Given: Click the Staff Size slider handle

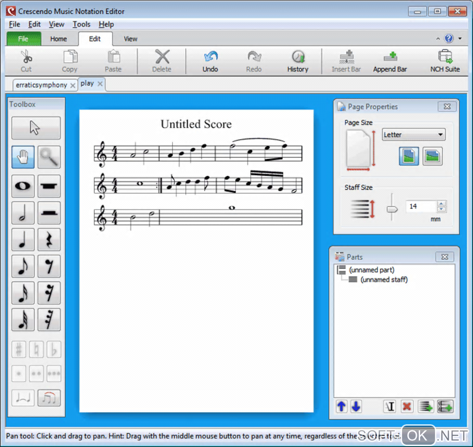Looking at the screenshot, I should coord(392,209).
